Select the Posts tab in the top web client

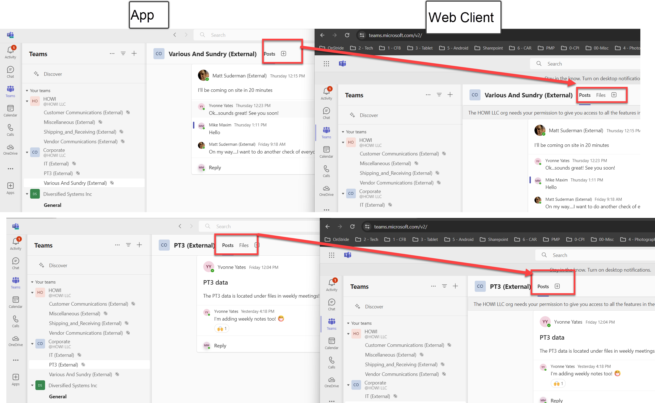[x=585, y=95]
